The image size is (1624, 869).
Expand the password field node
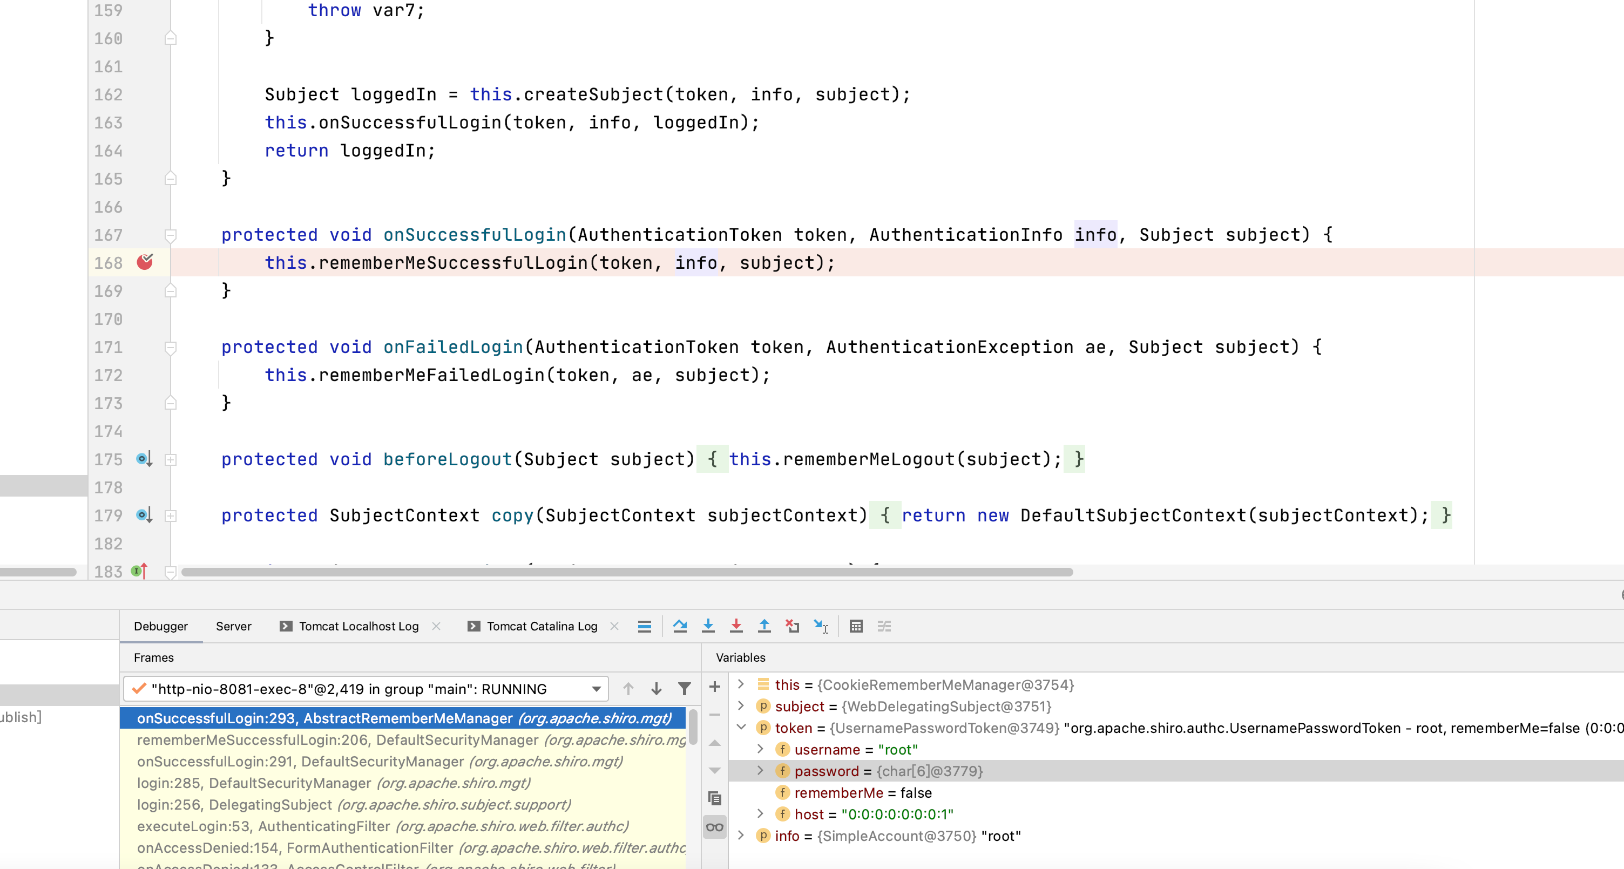tap(760, 770)
